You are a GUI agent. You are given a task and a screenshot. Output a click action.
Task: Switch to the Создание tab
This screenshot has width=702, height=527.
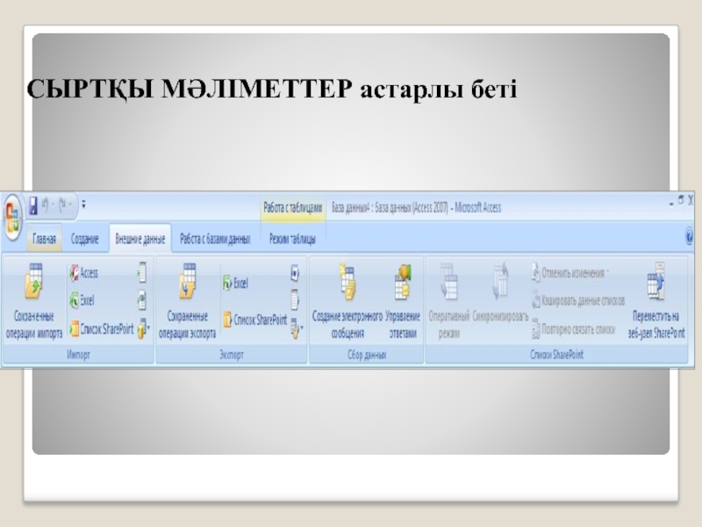84,239
